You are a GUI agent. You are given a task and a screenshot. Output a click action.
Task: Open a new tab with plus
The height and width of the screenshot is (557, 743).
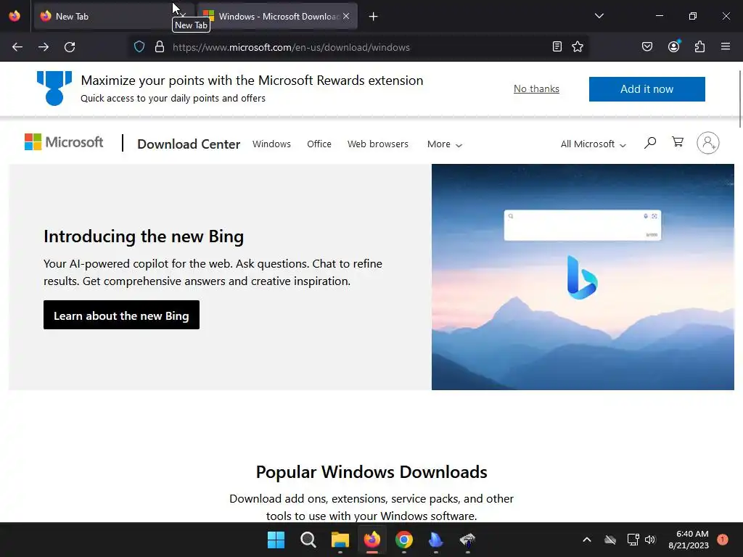(374, 17)
